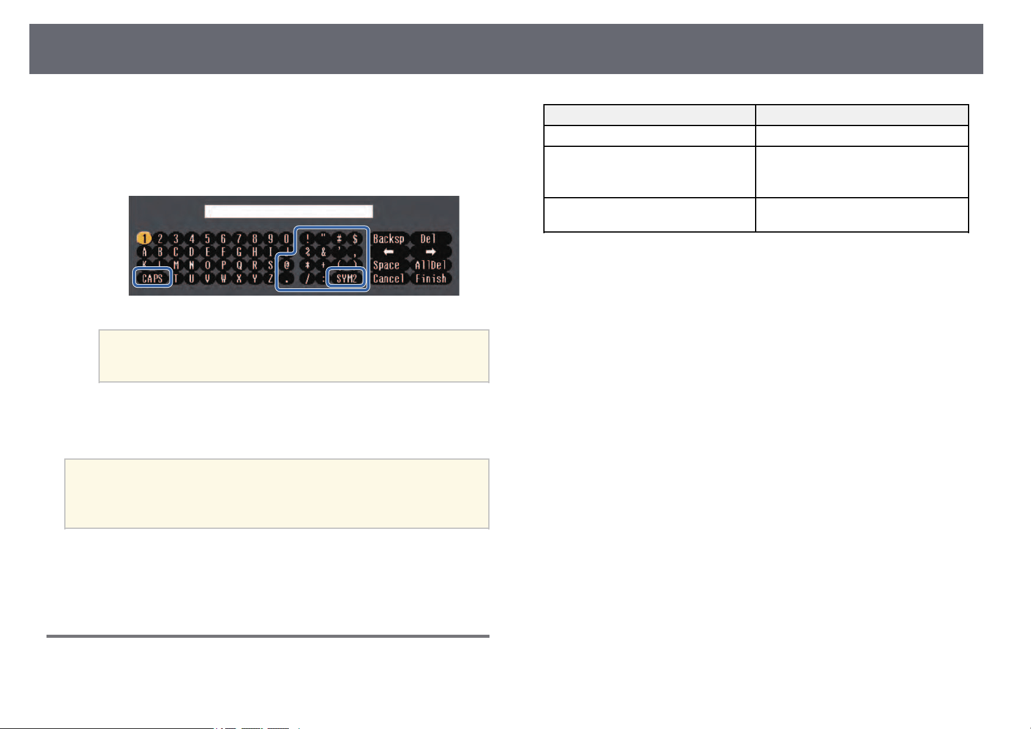The image size is (1031, 729).
Task: Choose the letter D key
Action: click(x=192, y=252)
